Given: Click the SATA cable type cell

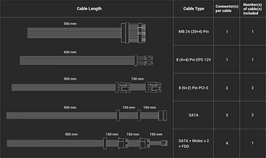Looking at the screenshot, I should (x=193, y=115).
